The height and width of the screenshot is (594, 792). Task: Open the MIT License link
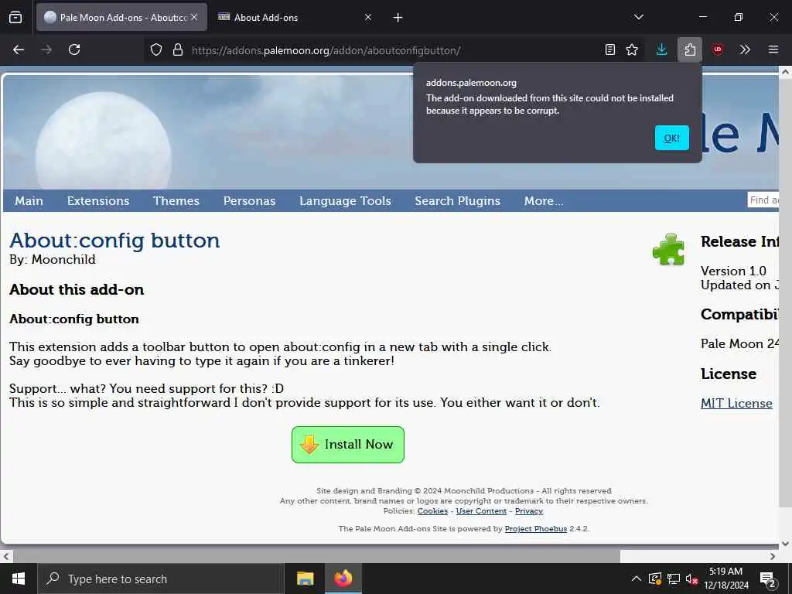point(736,403)
